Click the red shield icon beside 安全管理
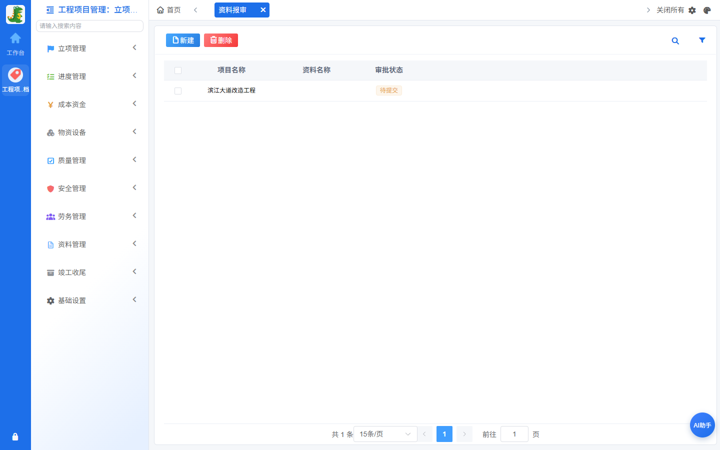 pos(50,189)
